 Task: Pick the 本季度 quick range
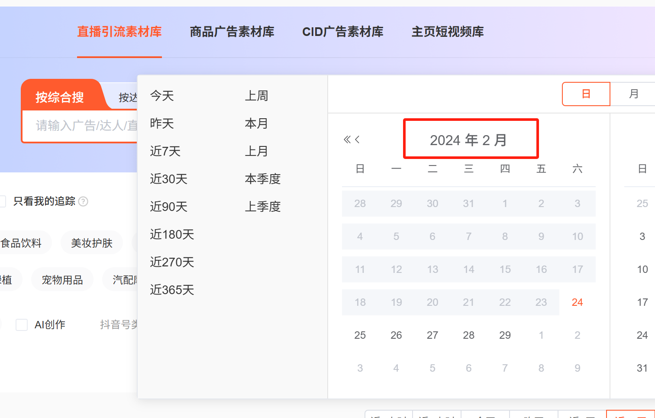point(262,179)
